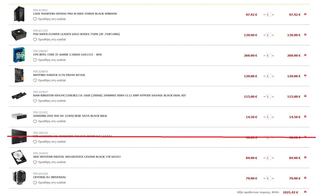Increase quantity of the Kingston HyperX RAM kit
318x196 pixels.
tap(273, 97)
